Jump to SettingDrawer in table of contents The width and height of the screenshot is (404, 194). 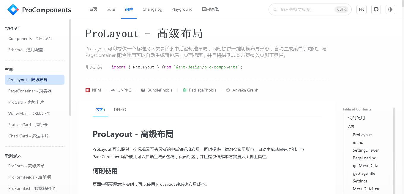(366, 150)
